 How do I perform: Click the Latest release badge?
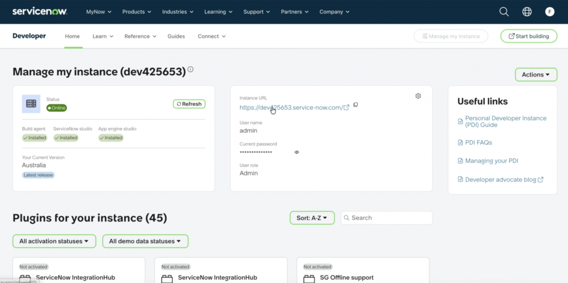(x=38, y=175)
